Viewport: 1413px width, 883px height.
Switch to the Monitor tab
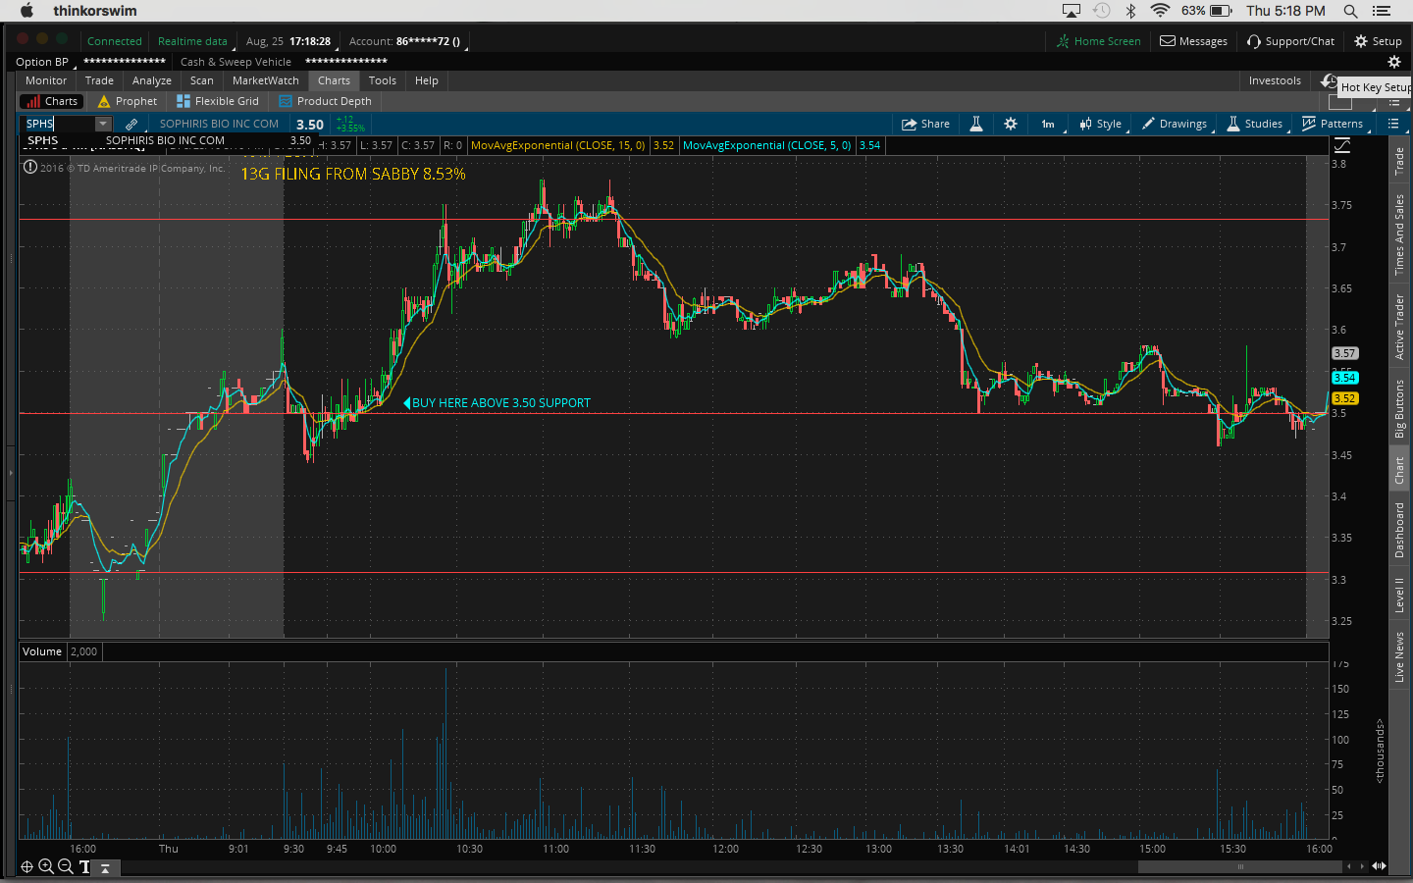[x=46, y=80]
